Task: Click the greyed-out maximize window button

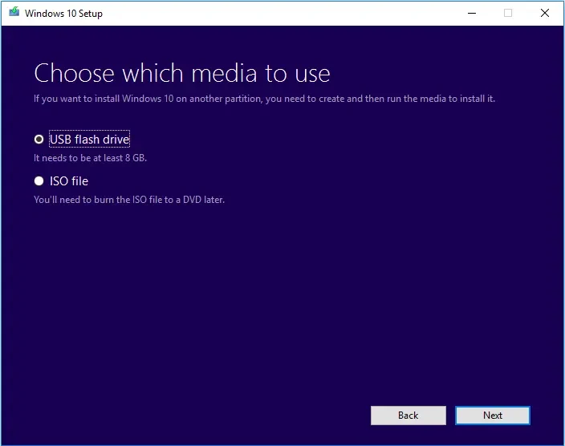Action: coord(508,13)
